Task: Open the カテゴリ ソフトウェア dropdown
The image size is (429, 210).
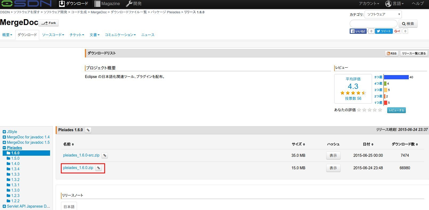Action: coord(383,14)
